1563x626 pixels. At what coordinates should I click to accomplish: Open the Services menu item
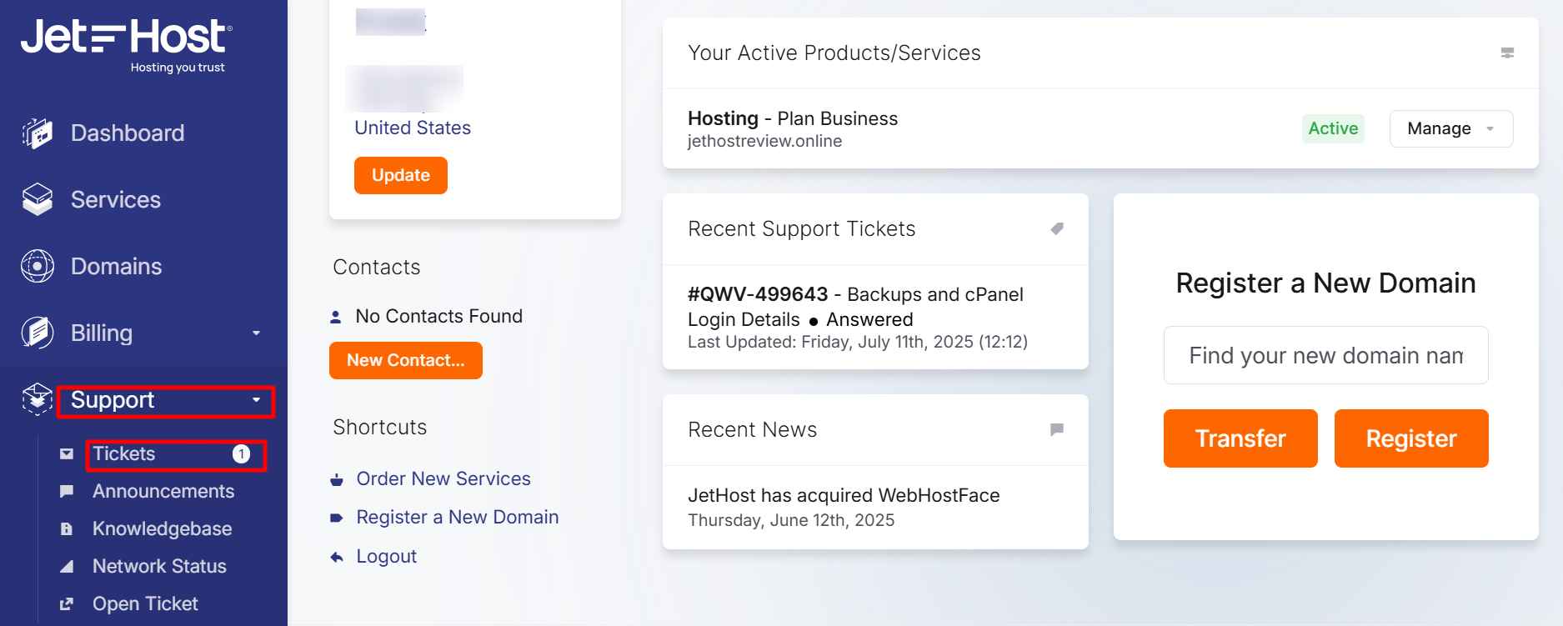116,200
